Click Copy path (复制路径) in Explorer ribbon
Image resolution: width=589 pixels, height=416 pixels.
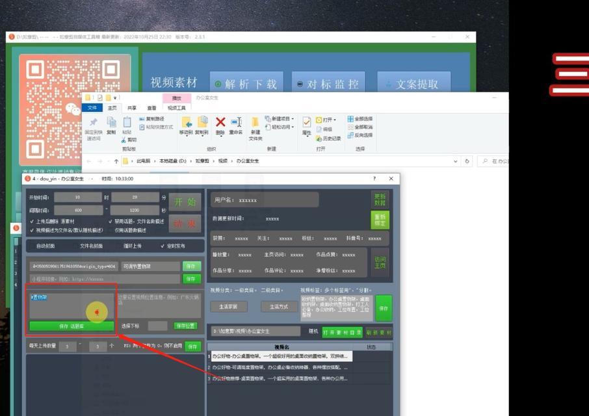tap(151, 119)
